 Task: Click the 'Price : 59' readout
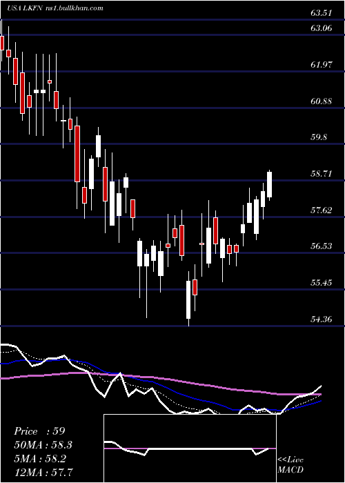tap(39, 431)
